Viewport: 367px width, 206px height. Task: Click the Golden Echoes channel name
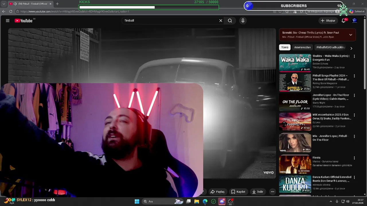pyautogui.click(x=320, y=64)
